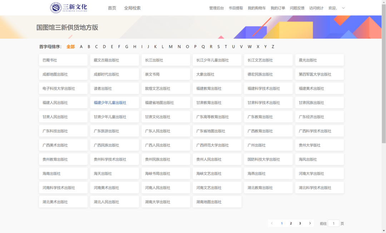Select publisher 巴蜀书社
The image size is (386, 233).
click(63, 60)
